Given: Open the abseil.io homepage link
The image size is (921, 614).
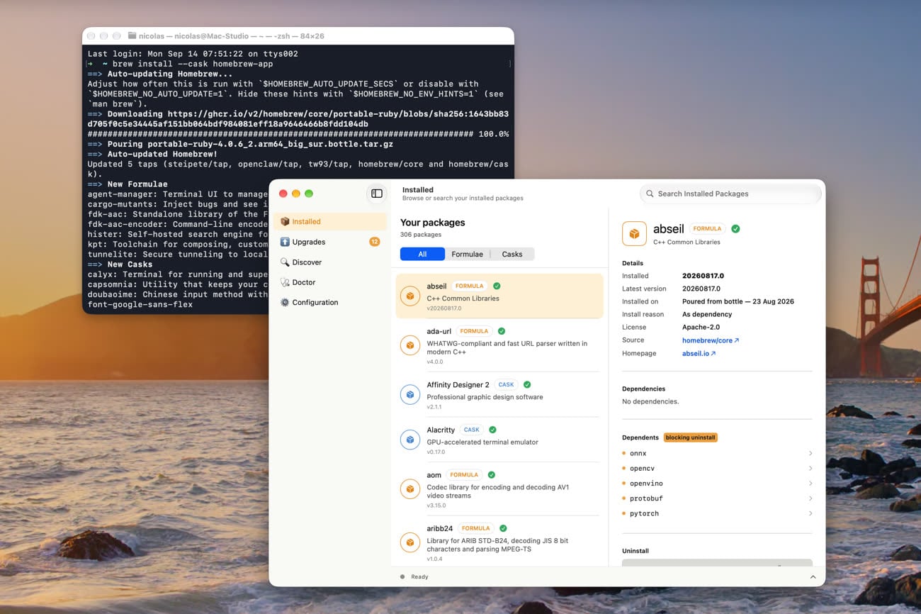Looking at the screenshot, I should [699, 353].
